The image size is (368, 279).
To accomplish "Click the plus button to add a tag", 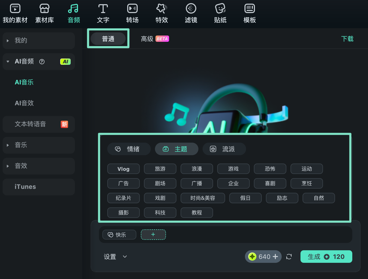I will point(153,235).
